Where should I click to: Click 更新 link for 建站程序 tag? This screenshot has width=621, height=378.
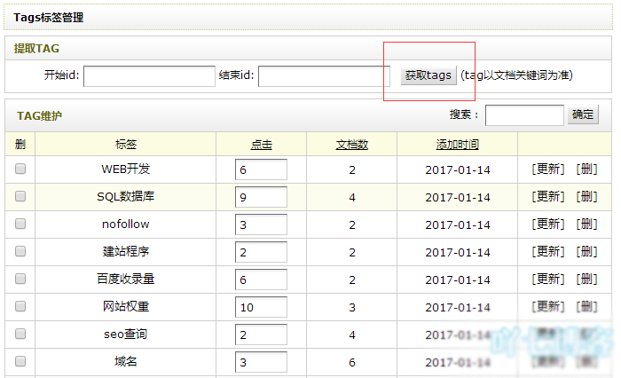pos(547,252)
